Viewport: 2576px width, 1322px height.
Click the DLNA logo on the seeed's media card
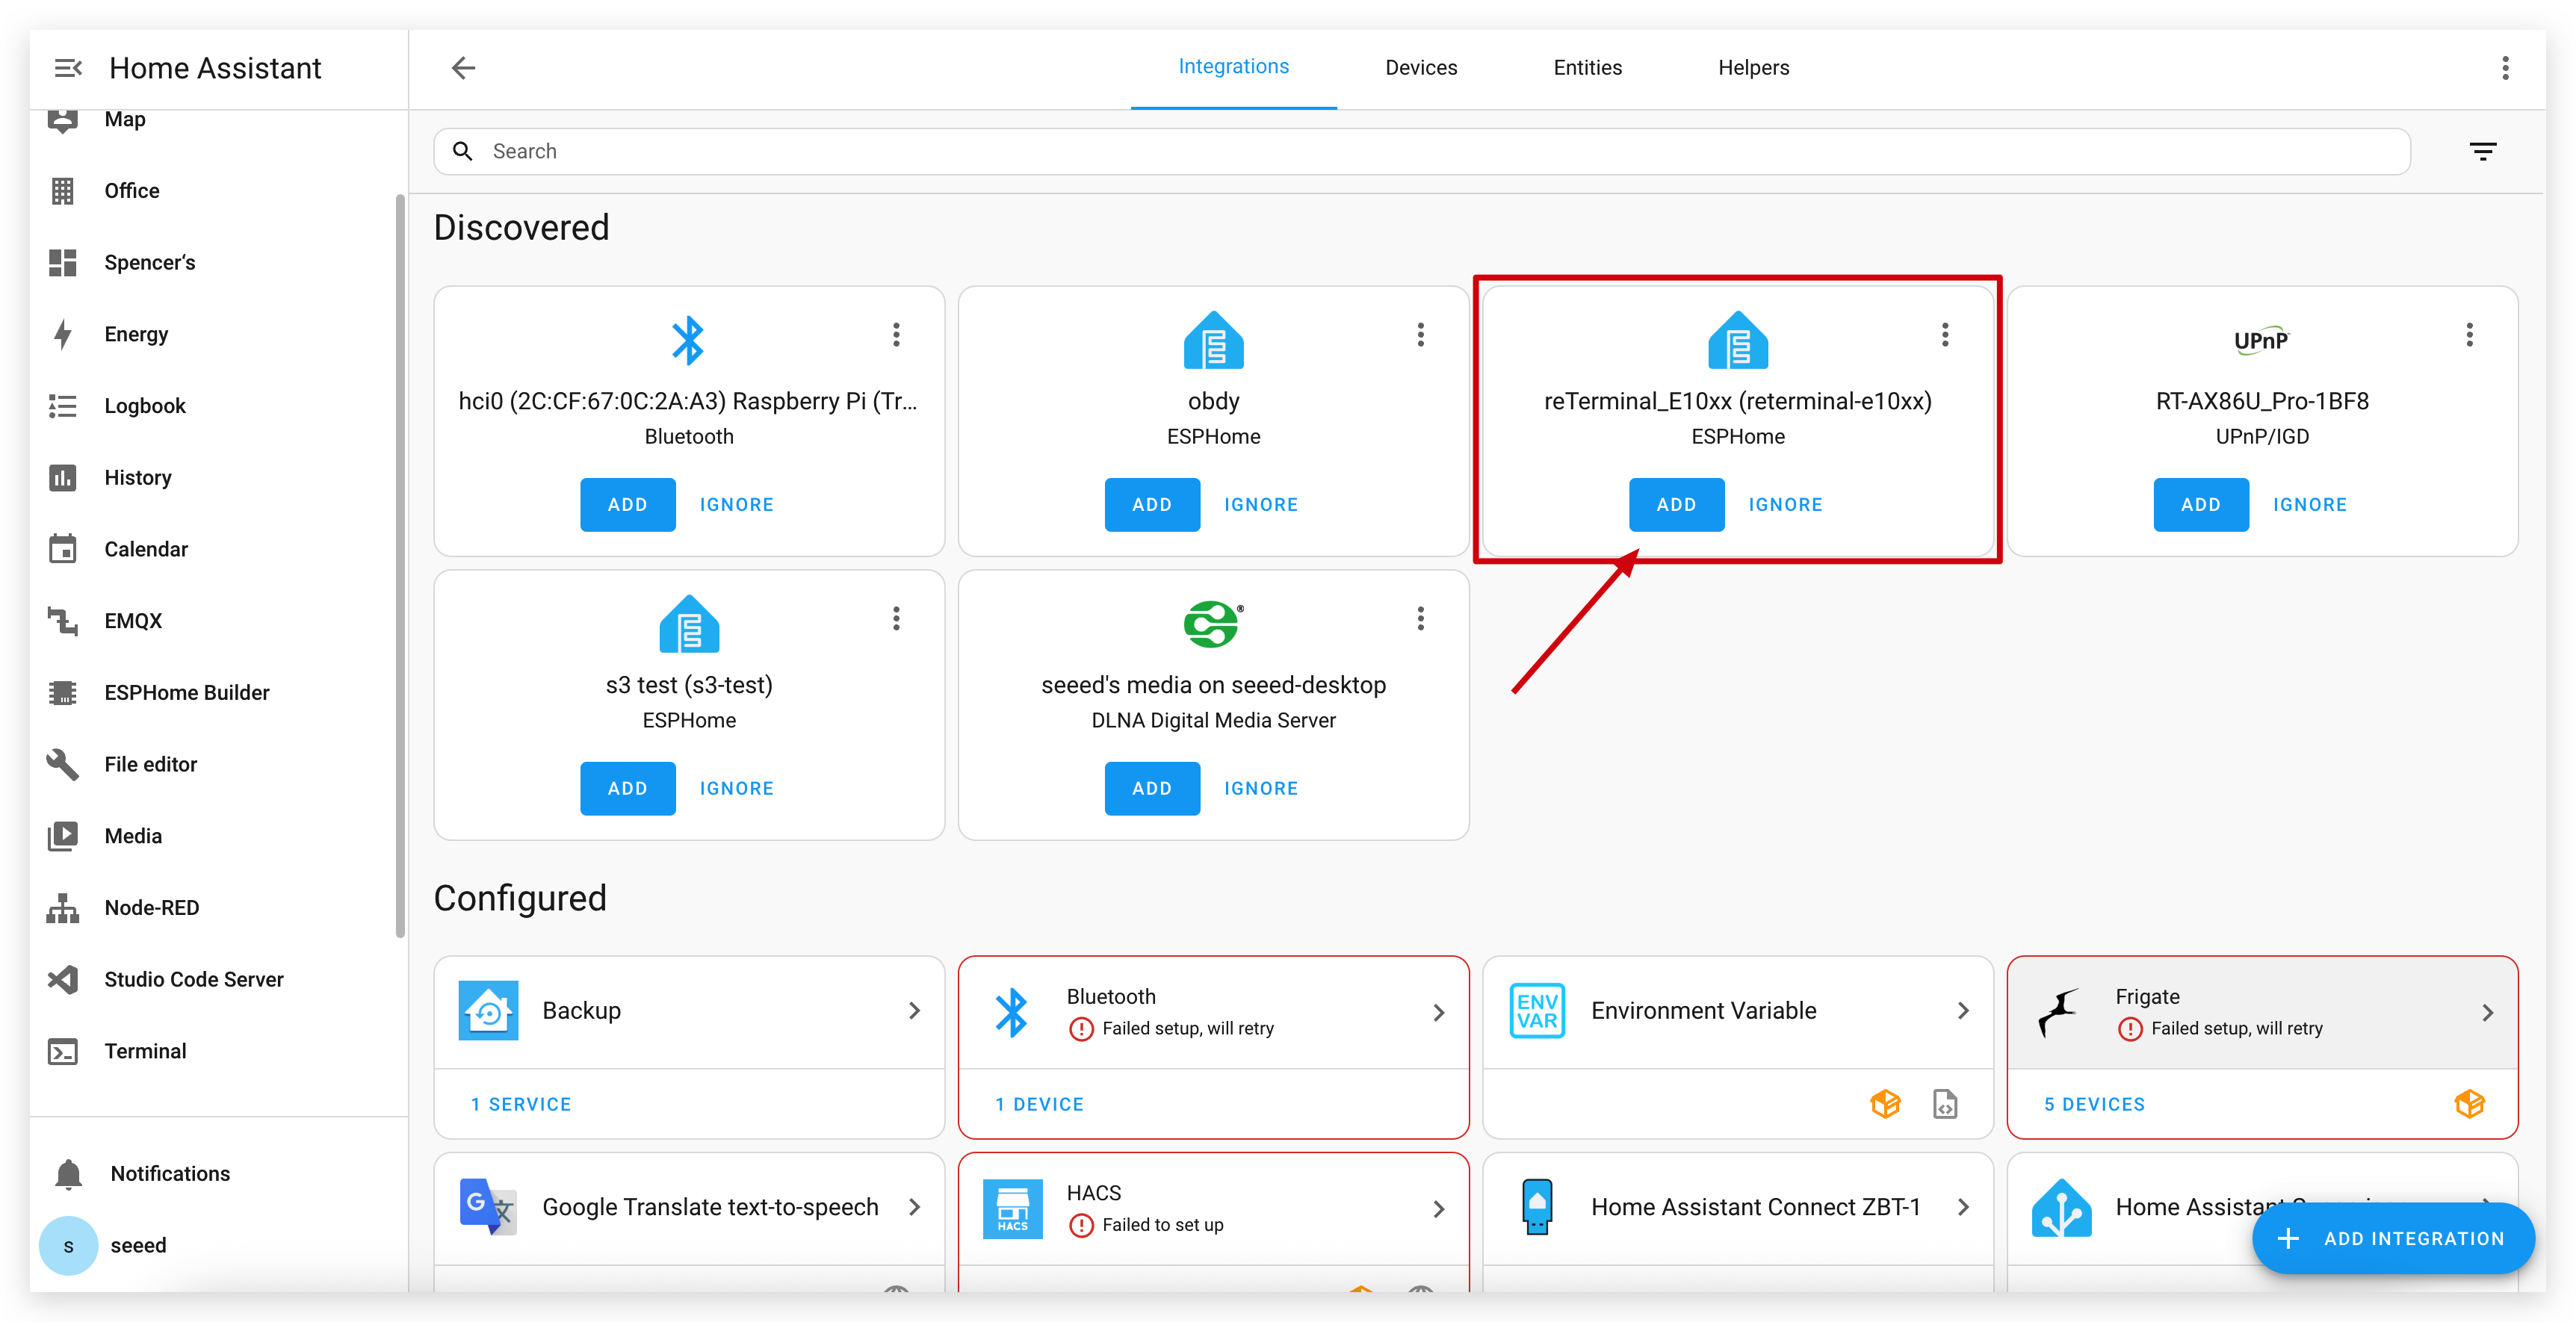coord(1213,624)
